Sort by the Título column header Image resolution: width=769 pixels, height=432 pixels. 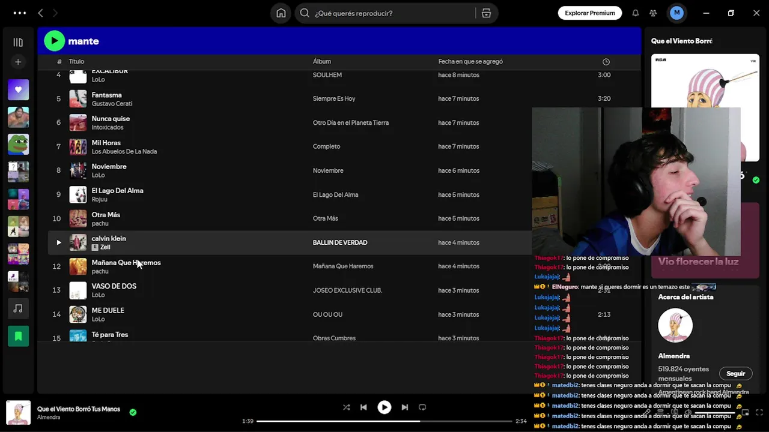coord(76,61)
